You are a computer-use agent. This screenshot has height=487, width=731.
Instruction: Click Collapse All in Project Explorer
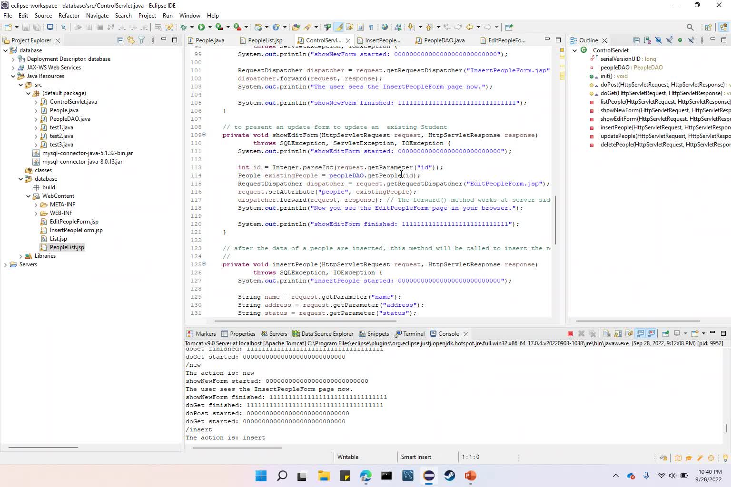(x=120, y=40)
